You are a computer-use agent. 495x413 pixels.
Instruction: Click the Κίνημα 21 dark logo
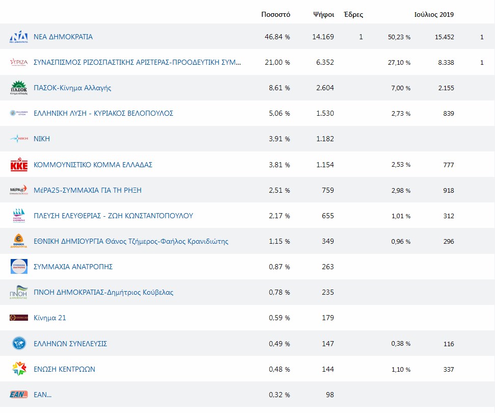(19, 318)
